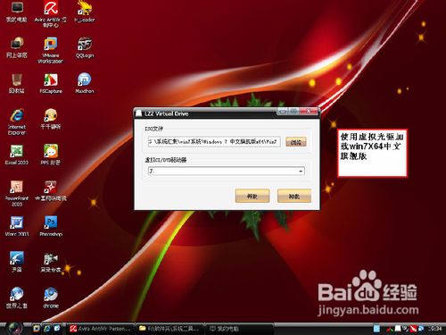
Task: Launch the PowerPoint 2003 shortcut
Action: [x=17, y=193]
